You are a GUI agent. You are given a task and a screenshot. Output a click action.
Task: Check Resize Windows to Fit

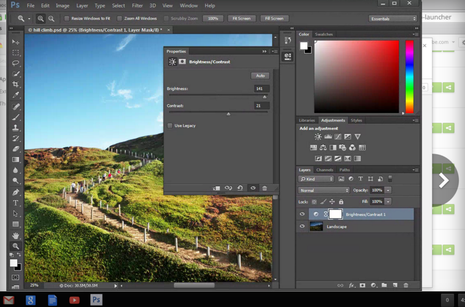point(67,19)
